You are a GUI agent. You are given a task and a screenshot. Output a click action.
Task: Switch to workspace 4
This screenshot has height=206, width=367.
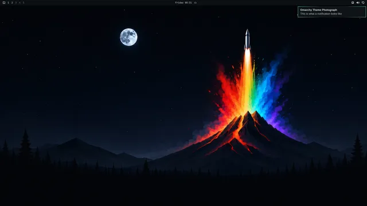point(19,2)
